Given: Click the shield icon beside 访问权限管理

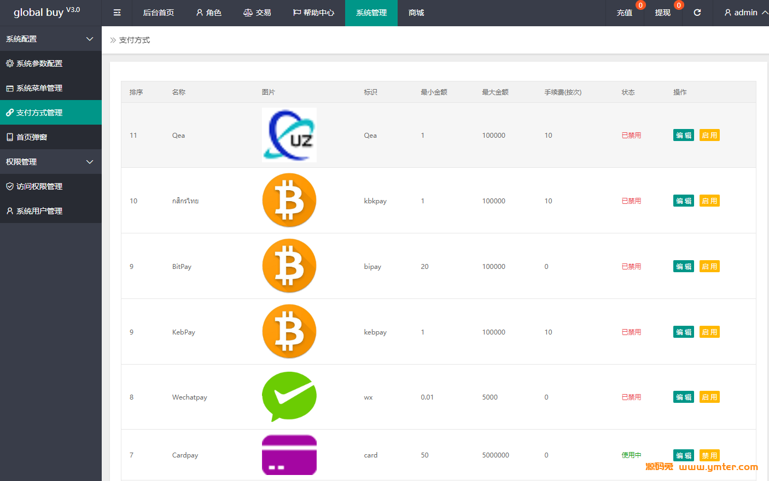Looking at the screenshot, I should coord(10,186).
